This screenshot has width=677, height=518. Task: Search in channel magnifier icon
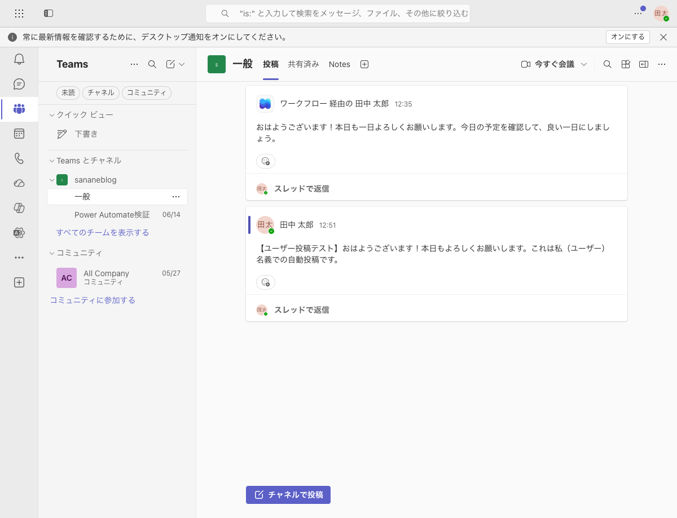point(608,64)
